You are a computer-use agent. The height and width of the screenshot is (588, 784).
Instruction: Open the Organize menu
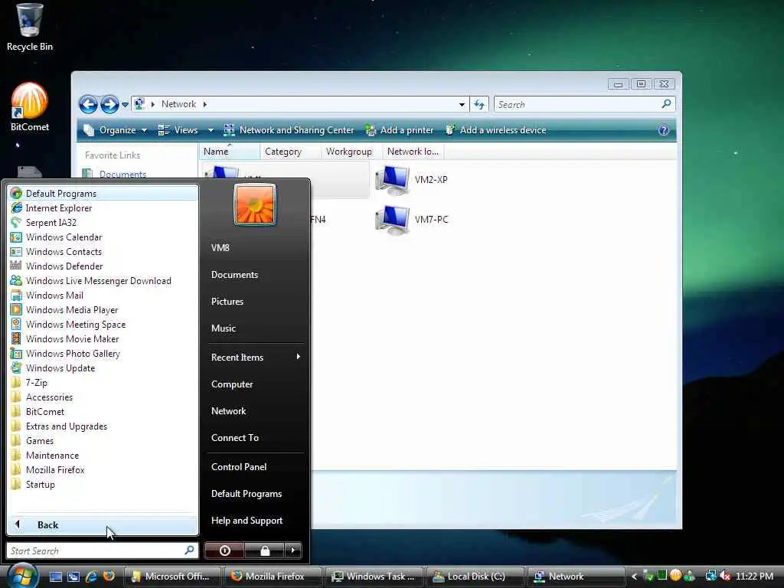tap(115, 130)
